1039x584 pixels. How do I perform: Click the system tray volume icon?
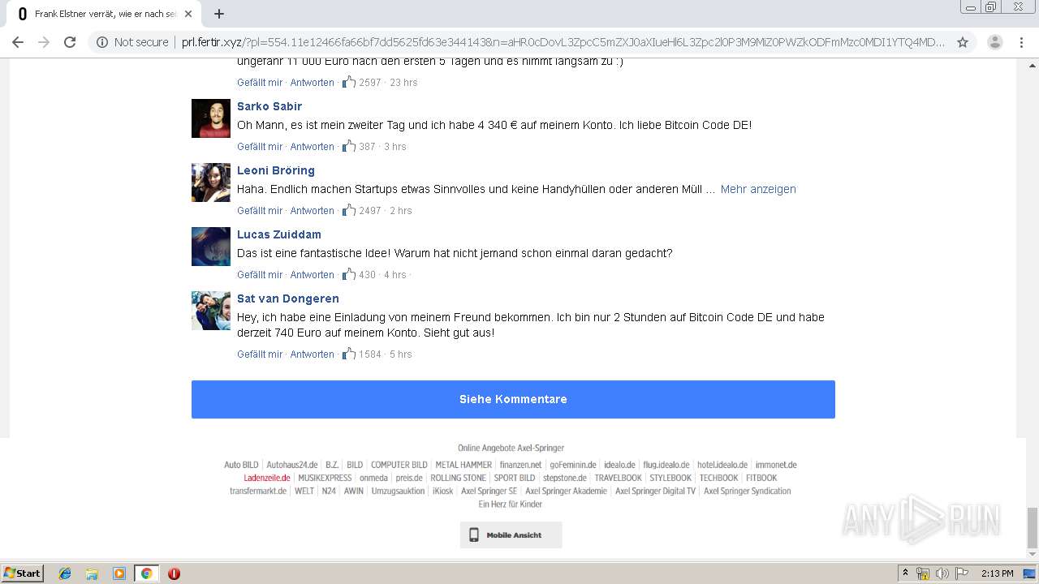click(x=942, y=573)
